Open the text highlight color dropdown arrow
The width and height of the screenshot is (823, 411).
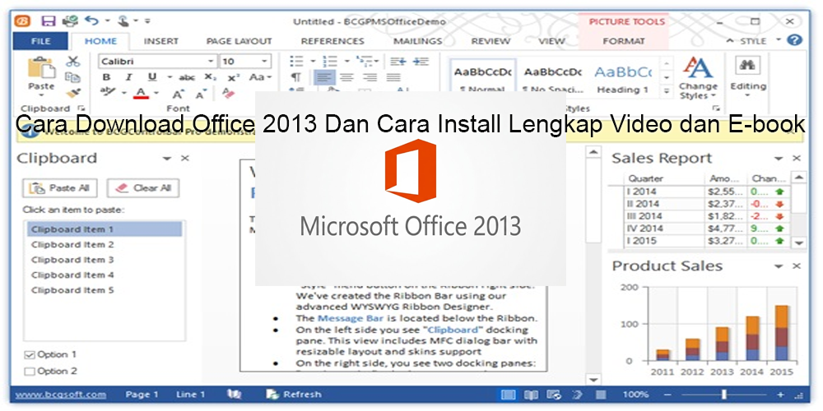click(124, 94)
